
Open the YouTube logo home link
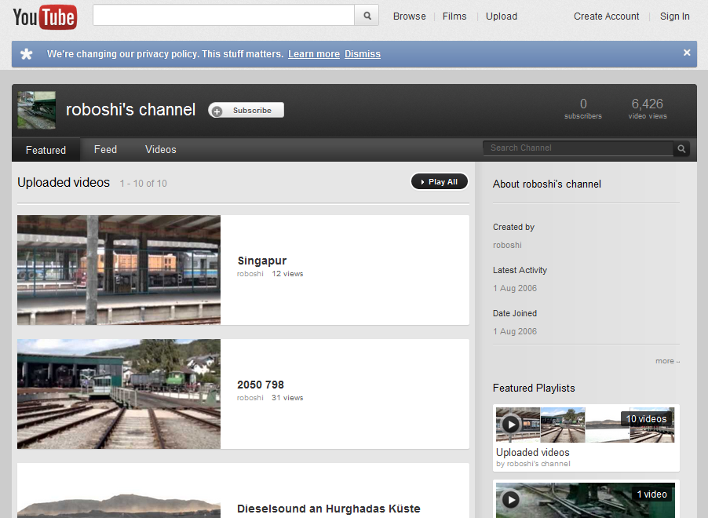(45, 17)
